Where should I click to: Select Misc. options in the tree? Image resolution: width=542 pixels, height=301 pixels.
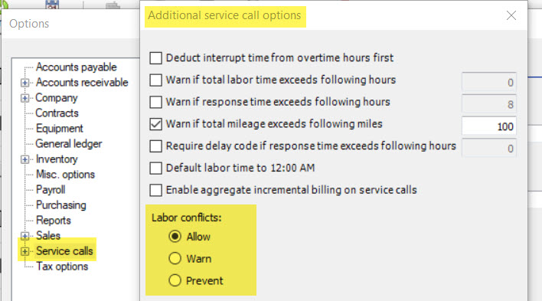(65, 175)
